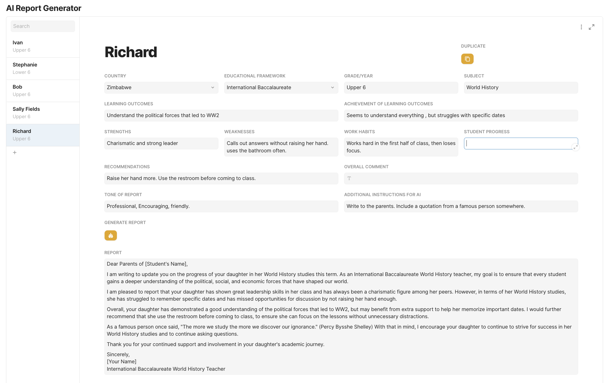Add a new student with plus icon
This screenshot has height=383, width=611.
[x=15, y=152]
